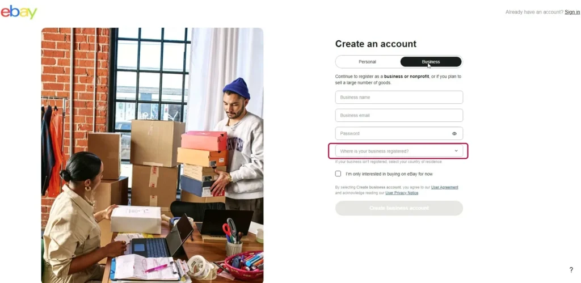
Task: Click the sellers packing boxes hero image
Action: [152, 155]
